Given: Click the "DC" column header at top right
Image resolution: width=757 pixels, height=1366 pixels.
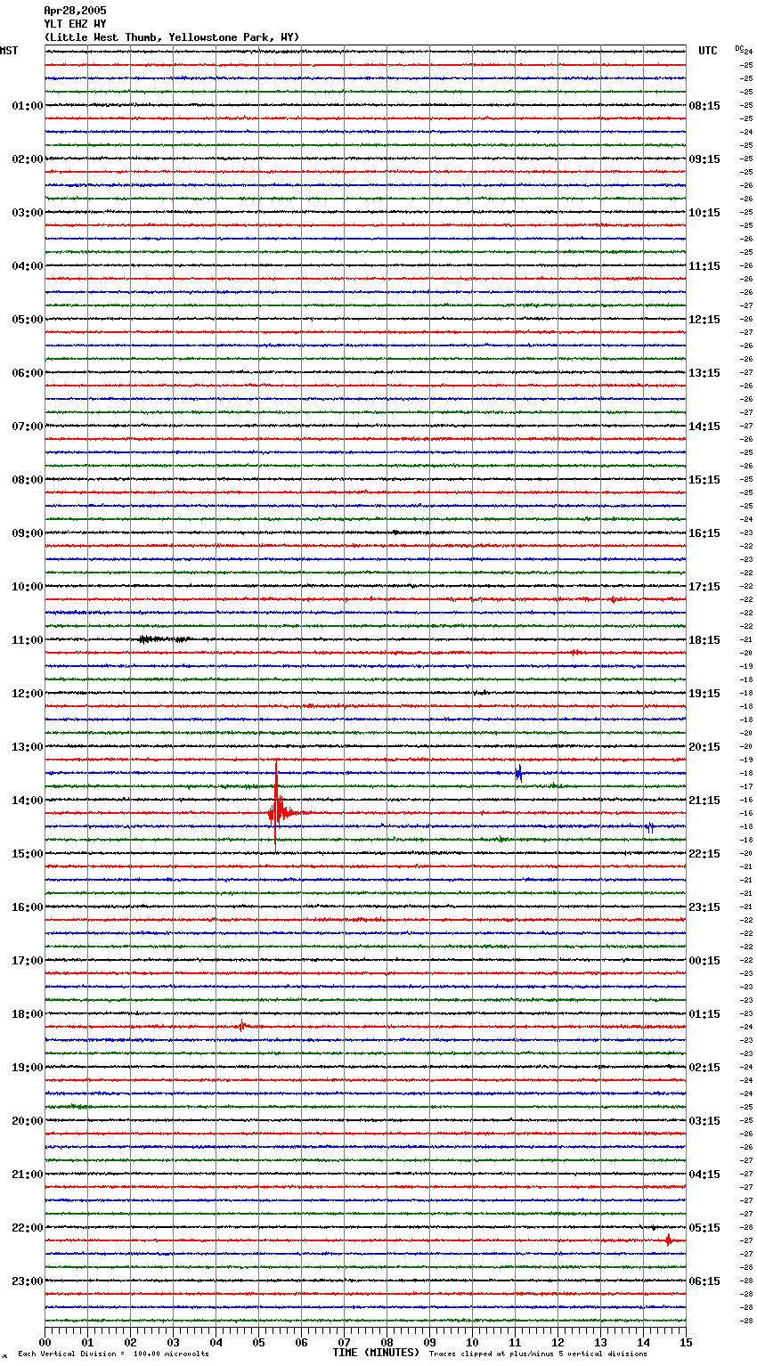Looking at the screenshot, I should coord(739,49).
